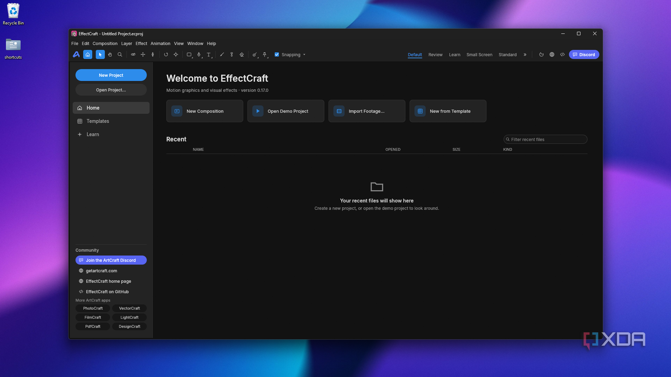The image size is (671, 377).
Task: Select the four-arrow Pan camera tool
Action: point(143,54)
